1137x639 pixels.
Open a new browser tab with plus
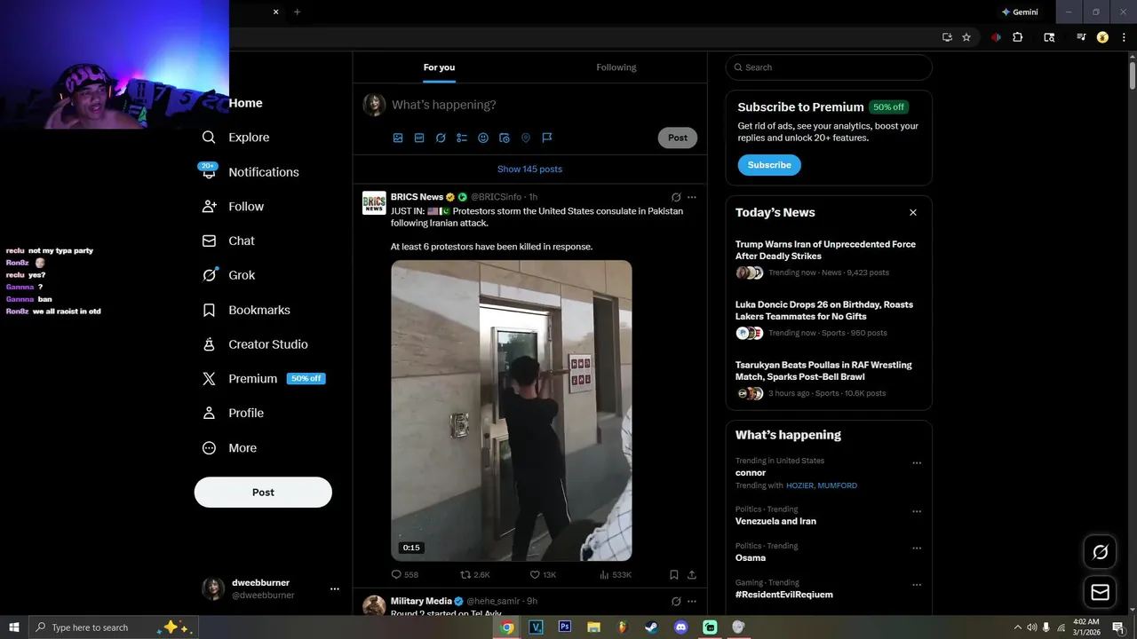[297, 12]
